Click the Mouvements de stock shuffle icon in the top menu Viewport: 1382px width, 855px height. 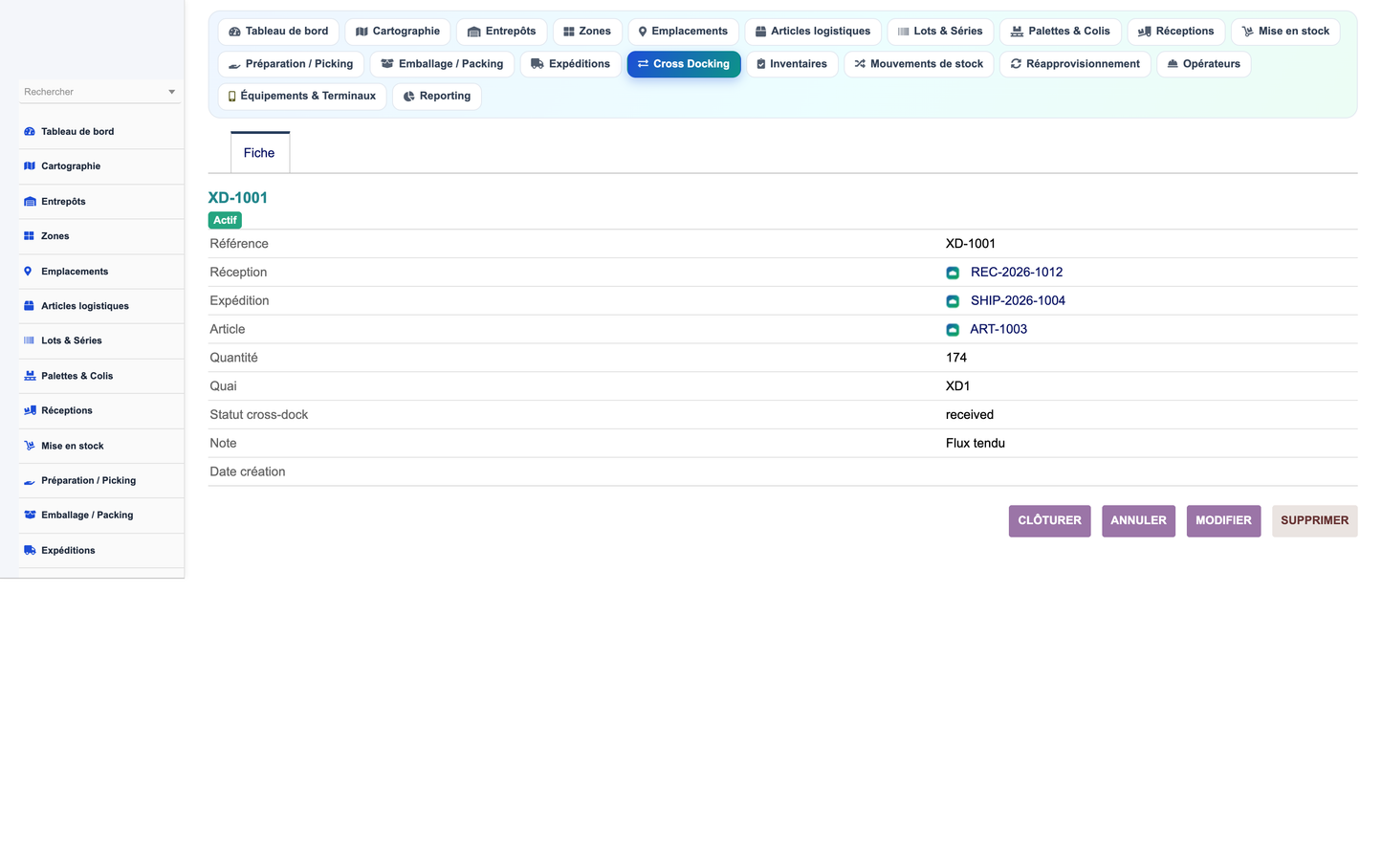pos(860,64)
